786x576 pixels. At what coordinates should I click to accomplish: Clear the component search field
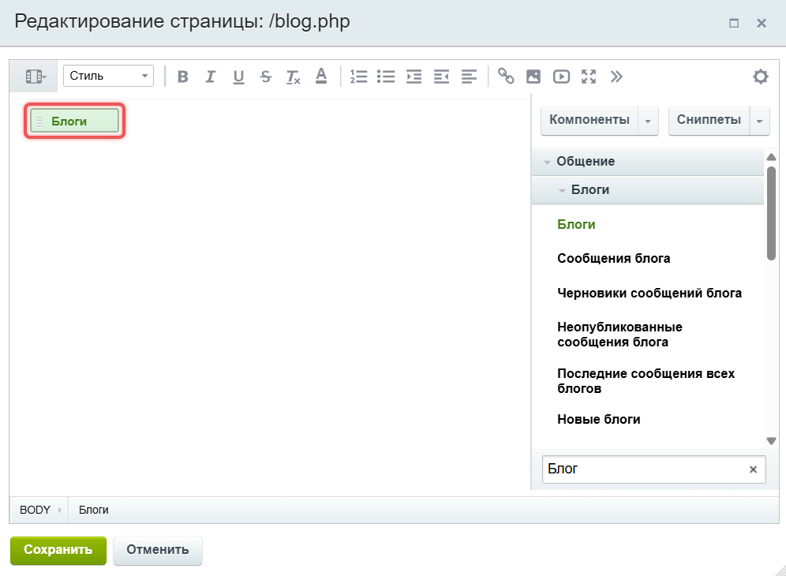[753, 469]
